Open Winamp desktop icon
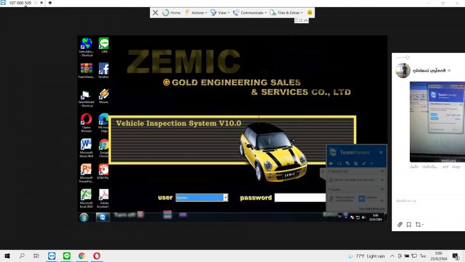 [103, 95]
